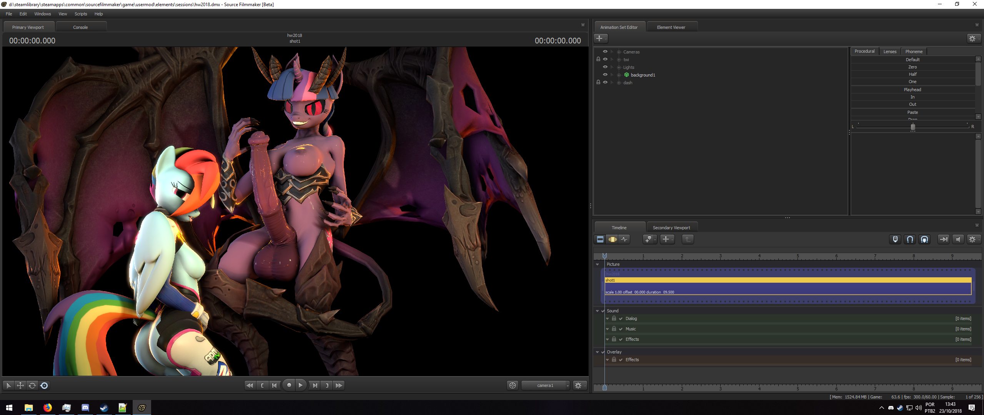Switch to Motion Editor mode
984x415 pixels.
pos(612,239)
